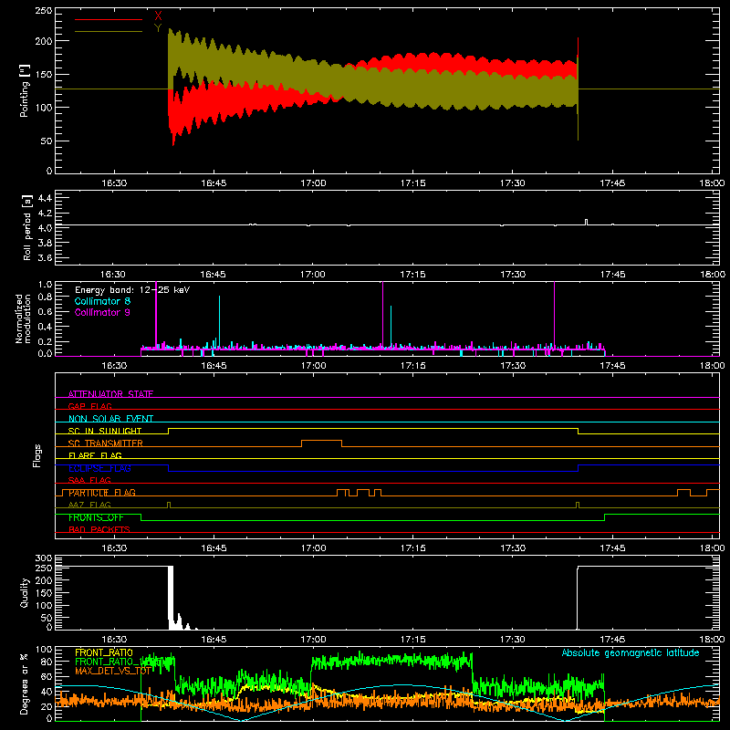
Task: Click the 1.0 tick on modulation axis
Action: pyautogui.click(x=45, y=285)
